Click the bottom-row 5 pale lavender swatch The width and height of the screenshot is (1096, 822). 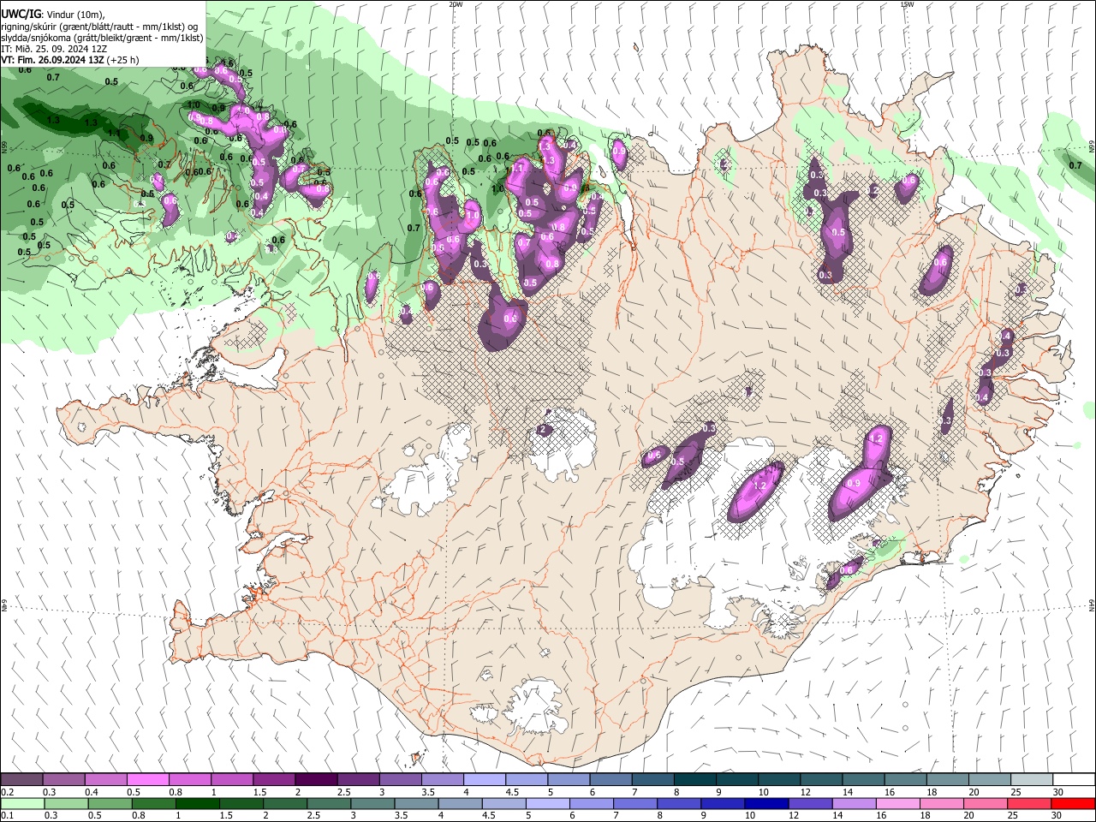pos(547,804)
